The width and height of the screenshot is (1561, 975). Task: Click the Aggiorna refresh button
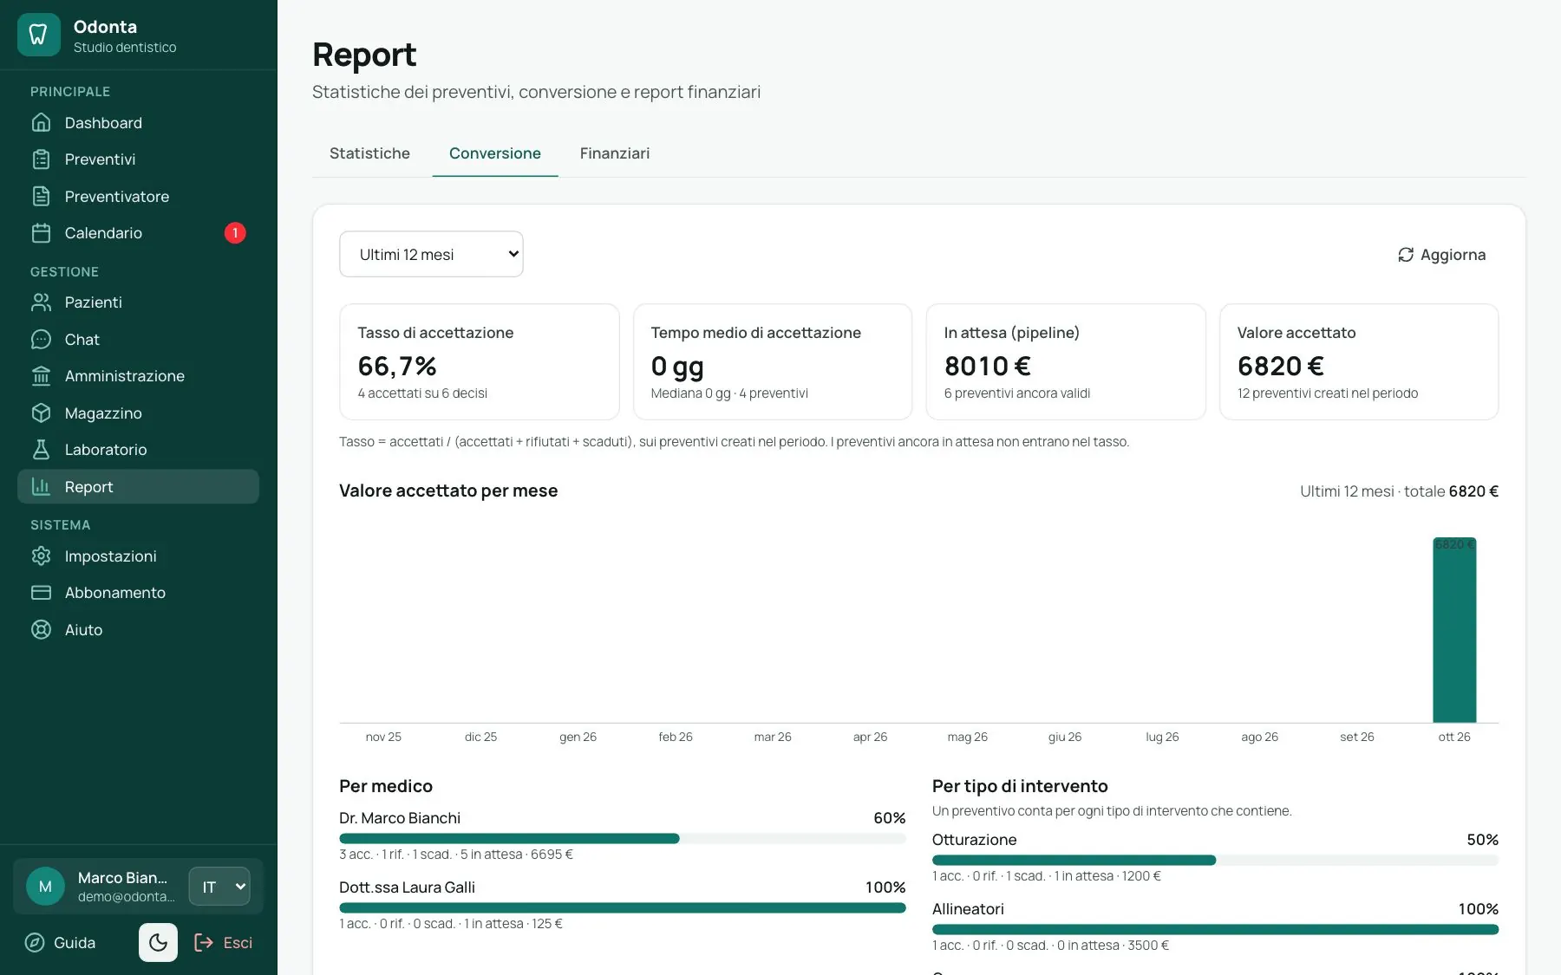(x=1441, y=255)
